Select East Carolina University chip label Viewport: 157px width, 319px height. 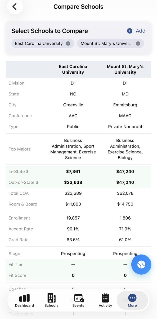coord(39,44)
